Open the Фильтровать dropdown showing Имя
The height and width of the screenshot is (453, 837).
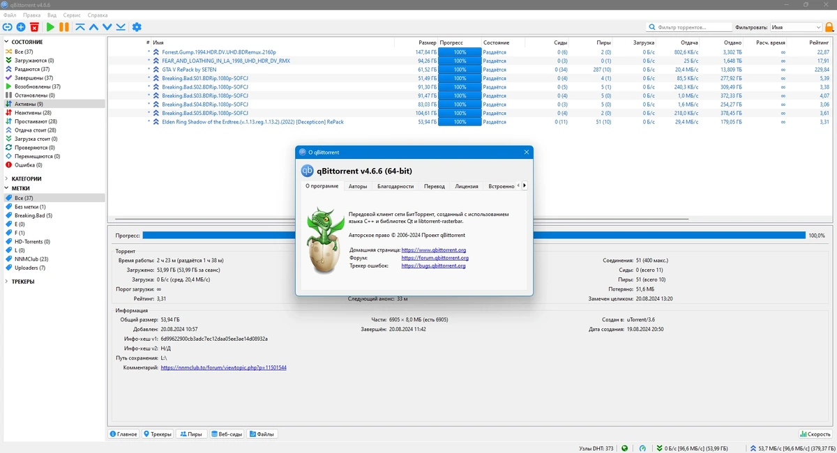pyautogui.click(x=797, y=27)
